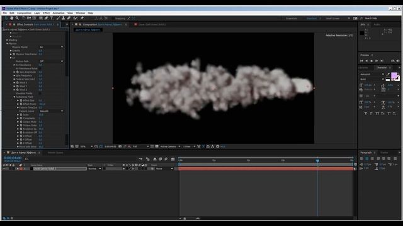Screen dimensions: 403x226
Task: Click Physics Time Factor stopwatch icon
Action: point(14,55)
